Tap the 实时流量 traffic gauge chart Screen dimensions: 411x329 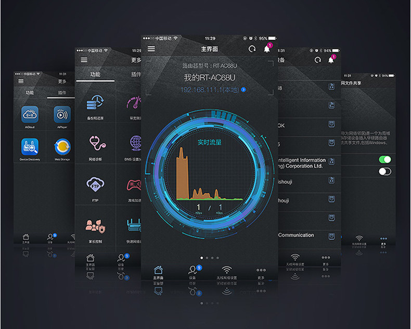pos(210,174)
